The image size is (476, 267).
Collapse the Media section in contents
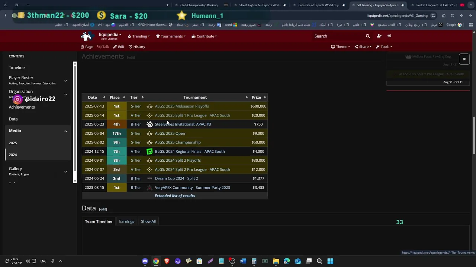tap(65, 131)
